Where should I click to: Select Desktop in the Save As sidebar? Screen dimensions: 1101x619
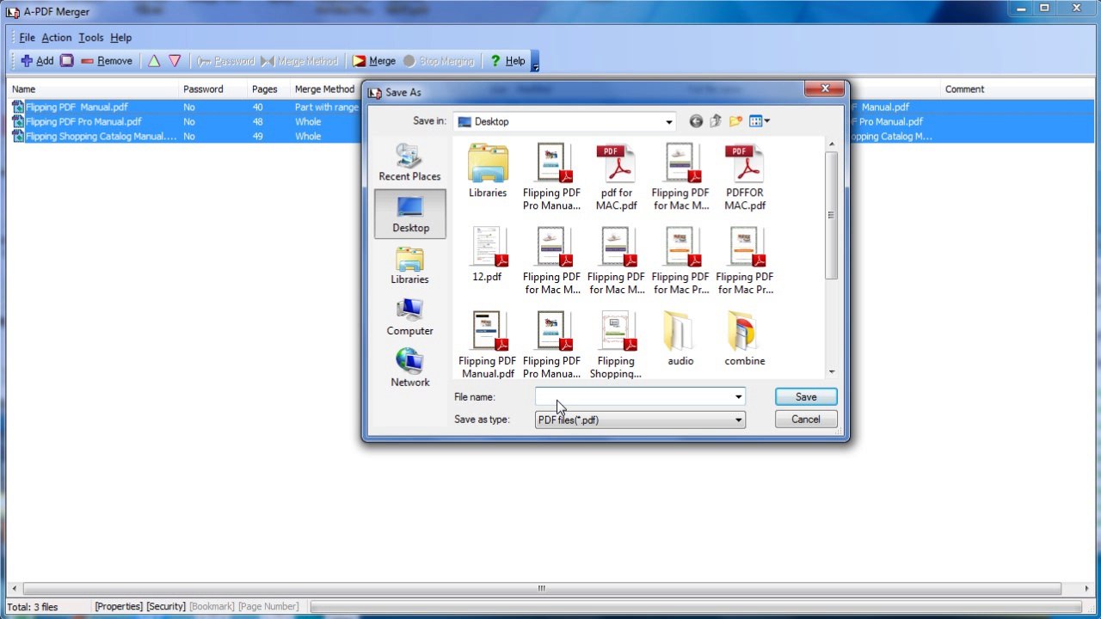410,214
